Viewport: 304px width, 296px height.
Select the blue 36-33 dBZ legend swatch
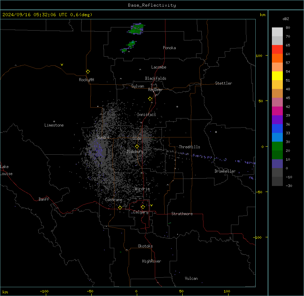tap(277, 128)
